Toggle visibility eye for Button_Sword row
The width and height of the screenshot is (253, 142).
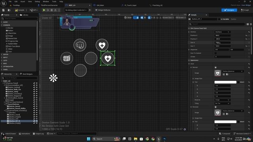(x=37, y=106)
